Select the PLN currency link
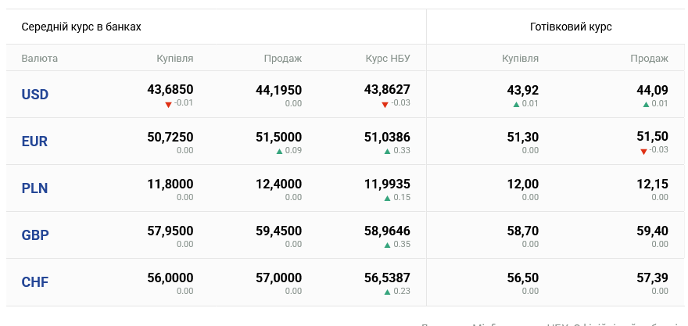The image size is (688, 326). [x=35, y=188]
